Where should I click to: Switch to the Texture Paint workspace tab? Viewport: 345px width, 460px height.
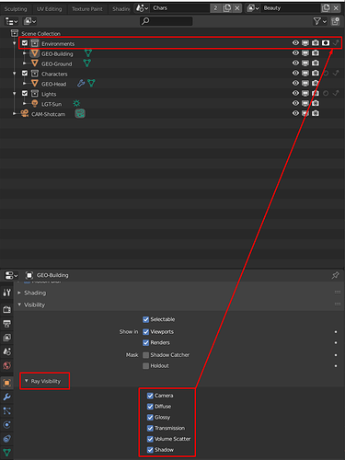87,9
